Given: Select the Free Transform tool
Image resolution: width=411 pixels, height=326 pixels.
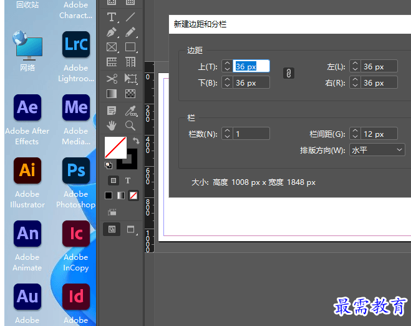Looking at the screenshot, I should point(130,79).
